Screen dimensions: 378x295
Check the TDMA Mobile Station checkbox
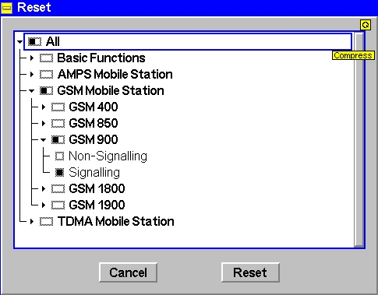tap(46, 222)
